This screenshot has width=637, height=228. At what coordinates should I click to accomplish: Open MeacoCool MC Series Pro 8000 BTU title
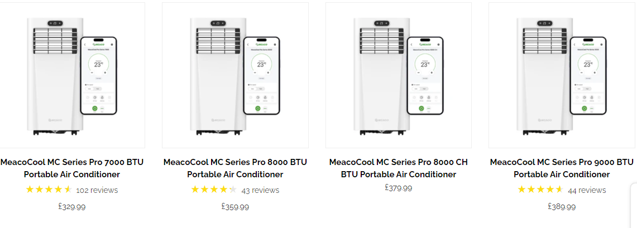pos(235,168)
